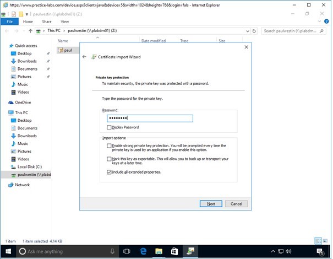This screenshot has width=333, height=259.
Task: Open File Explorer from the taskbar
Action: pyautogui.click(x=158, y=251)
